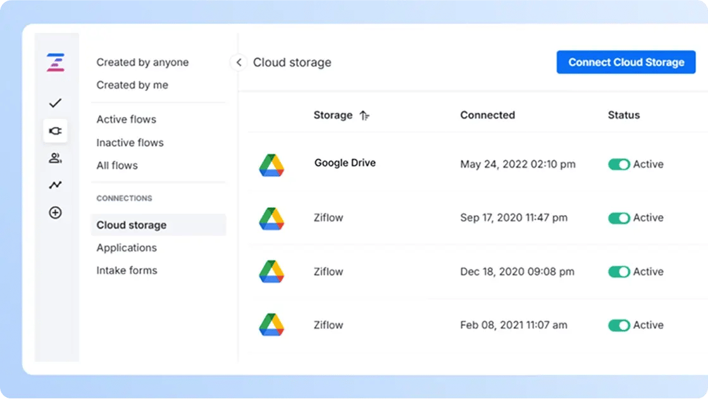Select Intake forms in the sidebar
The height and width of the screenshot is (399, 708).
click(x=126, y=270)
